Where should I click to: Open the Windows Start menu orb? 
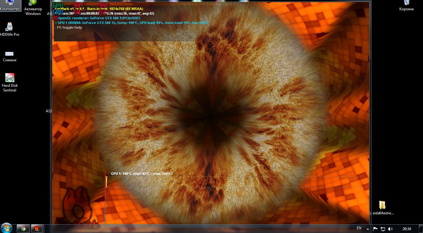click(x=7, y=228)
